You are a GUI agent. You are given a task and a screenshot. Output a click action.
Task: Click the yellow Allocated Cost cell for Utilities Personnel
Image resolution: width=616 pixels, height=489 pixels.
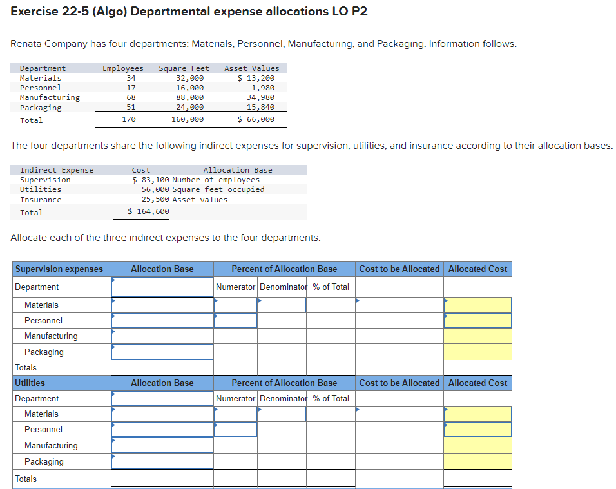477,429
